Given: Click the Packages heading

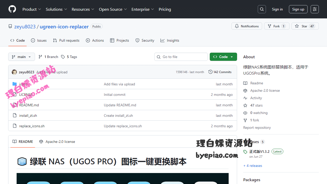Looking at the screenshot, I should (252, 180).
